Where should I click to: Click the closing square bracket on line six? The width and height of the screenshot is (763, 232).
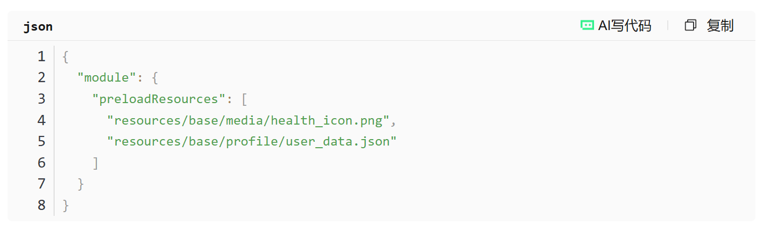(96, 163)
